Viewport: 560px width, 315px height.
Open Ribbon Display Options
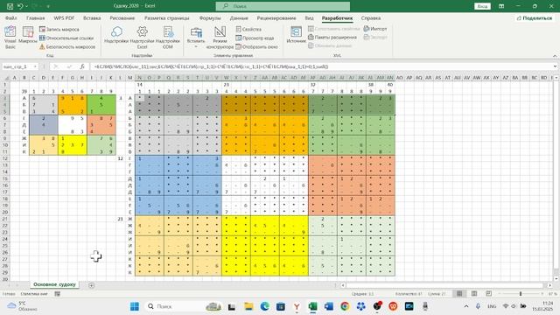click(x=501, y=6)
